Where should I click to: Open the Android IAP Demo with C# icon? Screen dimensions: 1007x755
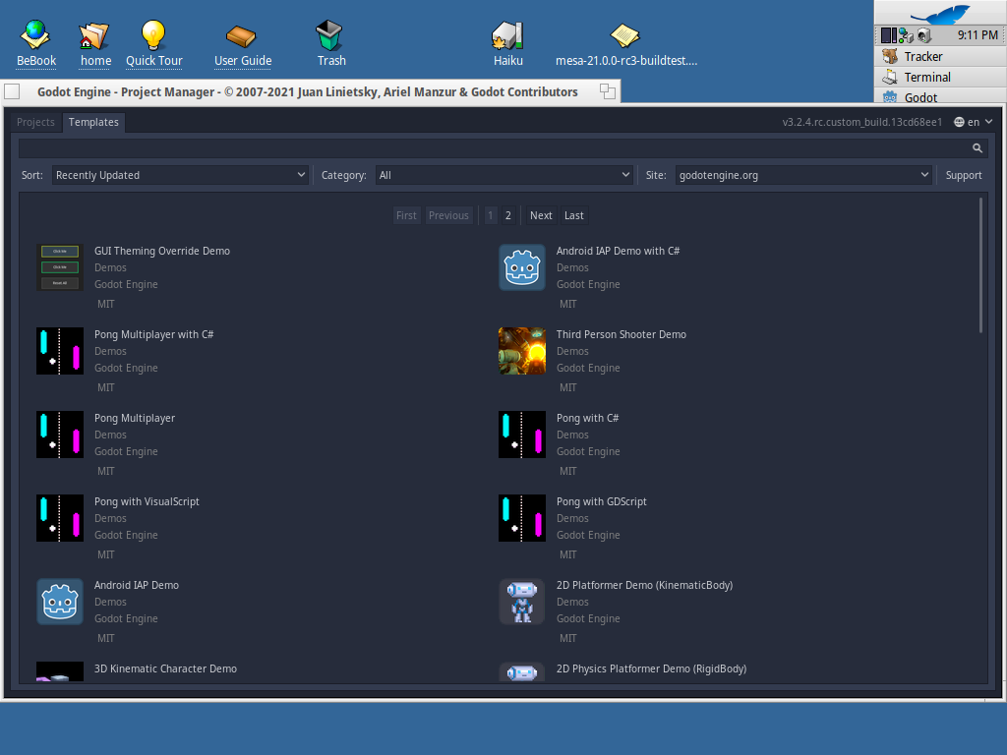click(x=521, y=267)
